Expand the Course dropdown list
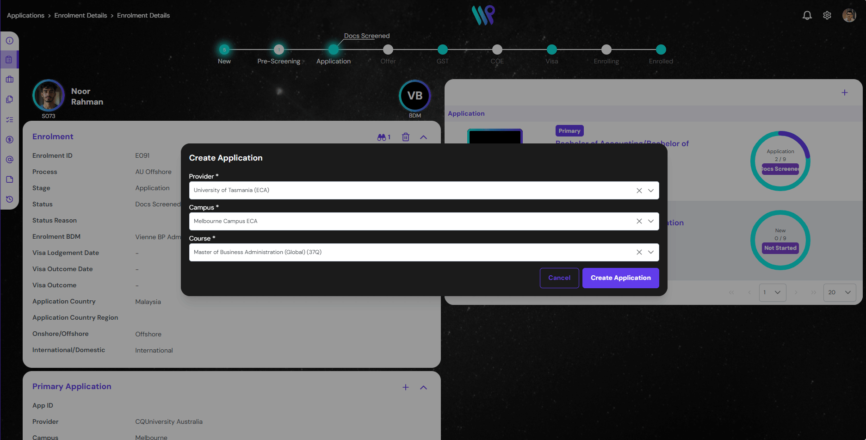Screen dimensions: 866x440 click(651, 253)
